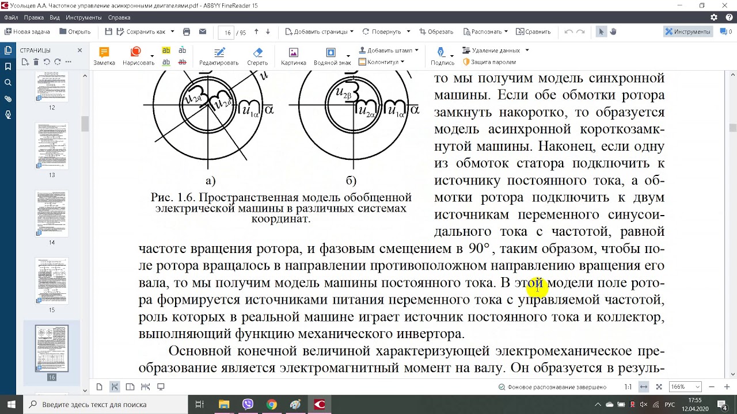Screen dimensions: 737x414
Task: Go to next page arrow
Action: [x=268, y=32]
